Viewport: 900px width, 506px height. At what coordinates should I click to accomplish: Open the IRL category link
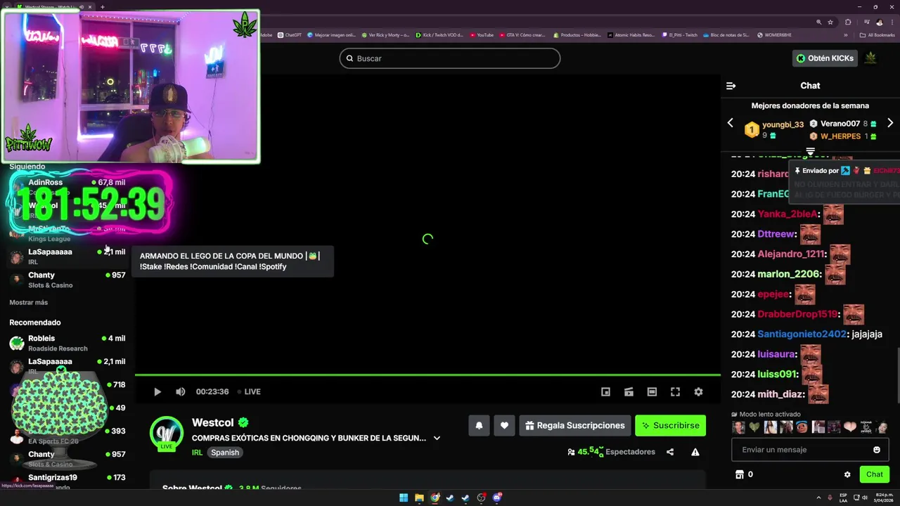pyautogui.click(x=197, y=453)
